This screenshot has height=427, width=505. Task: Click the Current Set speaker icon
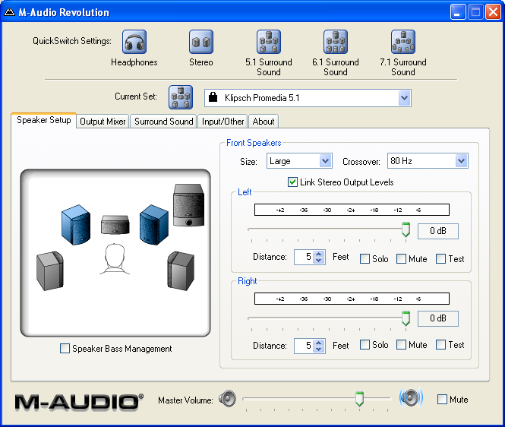tap(181, 97)
